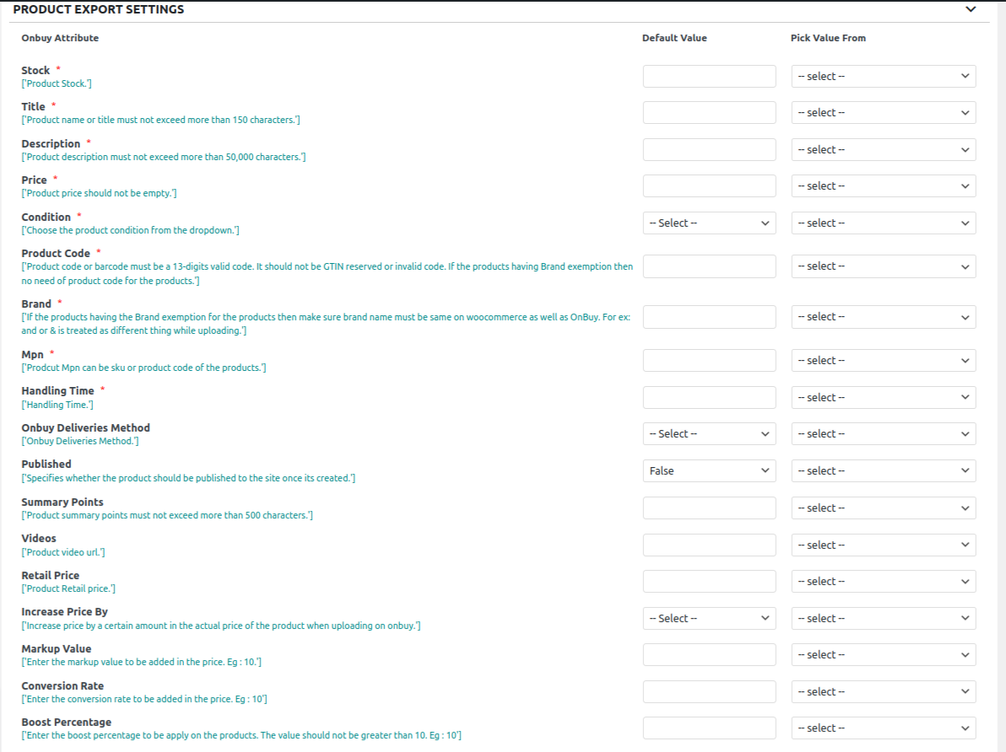The width and height of the screenshot is (1006, 752).
Task: Click the Product Code default value field
Action: coord(709,266)
